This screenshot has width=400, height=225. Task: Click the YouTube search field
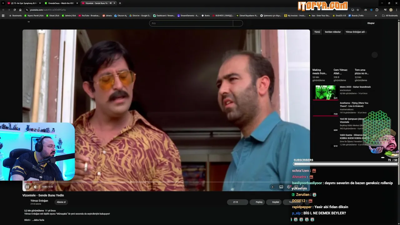[x=191, y=23]
